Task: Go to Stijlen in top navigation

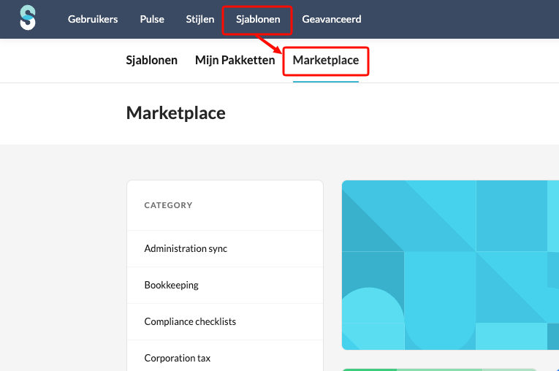Action: click(200, 19)
